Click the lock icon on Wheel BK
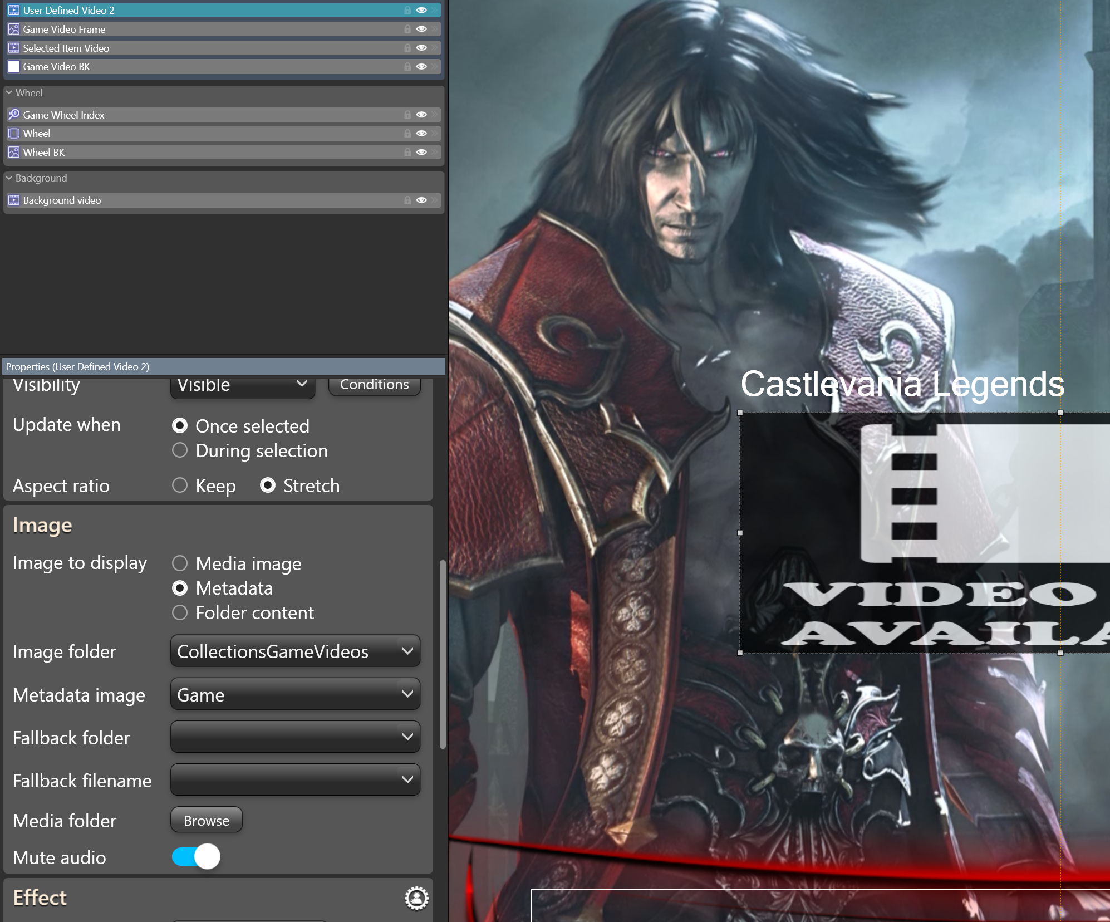Screen dimensions: 1110x922 pos(407,152)
